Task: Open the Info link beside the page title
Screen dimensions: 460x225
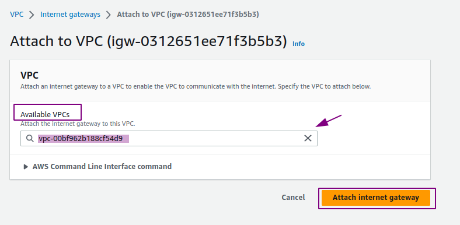Action: [x=299, y=44]
